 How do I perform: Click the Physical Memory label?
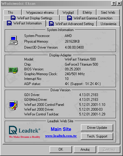pos(36,41)
